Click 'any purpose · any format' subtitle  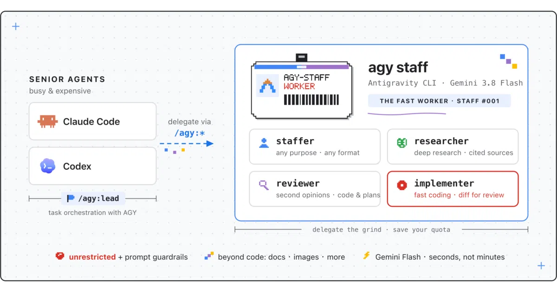(317, 152)
